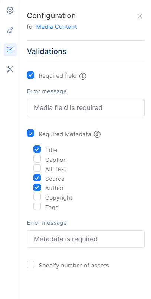Follow the Media Content link
This screenshot has width=151, height=299.
point(56,27)
